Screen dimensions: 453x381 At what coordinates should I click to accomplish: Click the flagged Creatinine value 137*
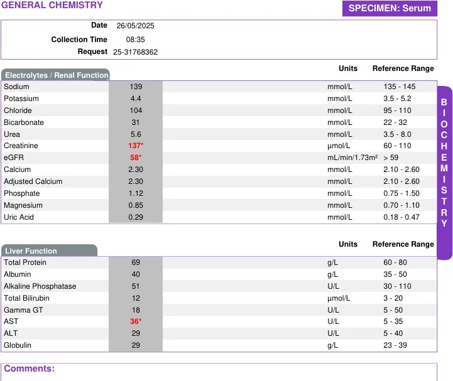pos(136,146)
